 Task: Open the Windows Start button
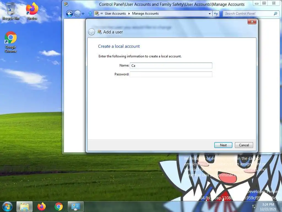tap(7, 206)
